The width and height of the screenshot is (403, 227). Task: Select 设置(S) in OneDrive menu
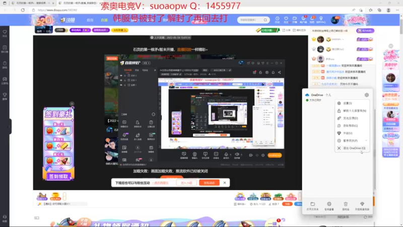pos(352,103)
